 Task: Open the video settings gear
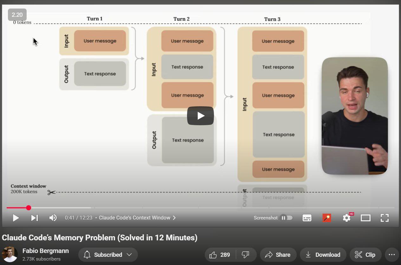pyautogui.click(x=347, y=218)
